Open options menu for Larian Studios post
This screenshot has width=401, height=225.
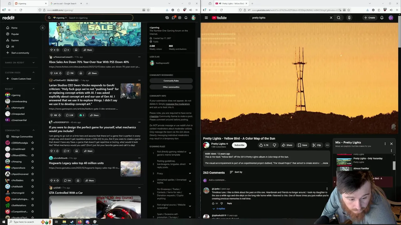tap(139, 80)
